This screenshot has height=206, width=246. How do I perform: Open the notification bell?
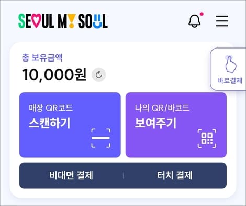coord(194,21)
